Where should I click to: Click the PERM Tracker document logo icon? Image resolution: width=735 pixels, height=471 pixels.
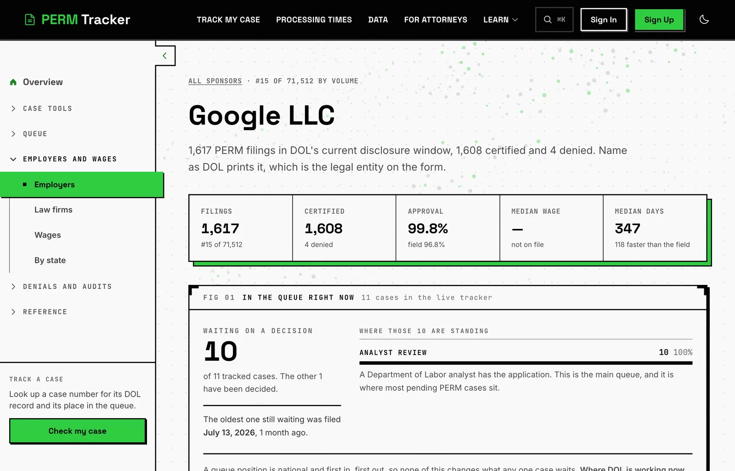pyautogui.click(x=30, y=20)
